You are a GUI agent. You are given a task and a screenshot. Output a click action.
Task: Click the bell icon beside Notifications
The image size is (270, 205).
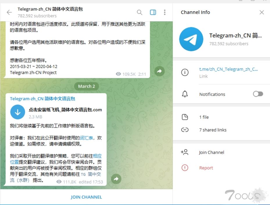tap(185, 94)
